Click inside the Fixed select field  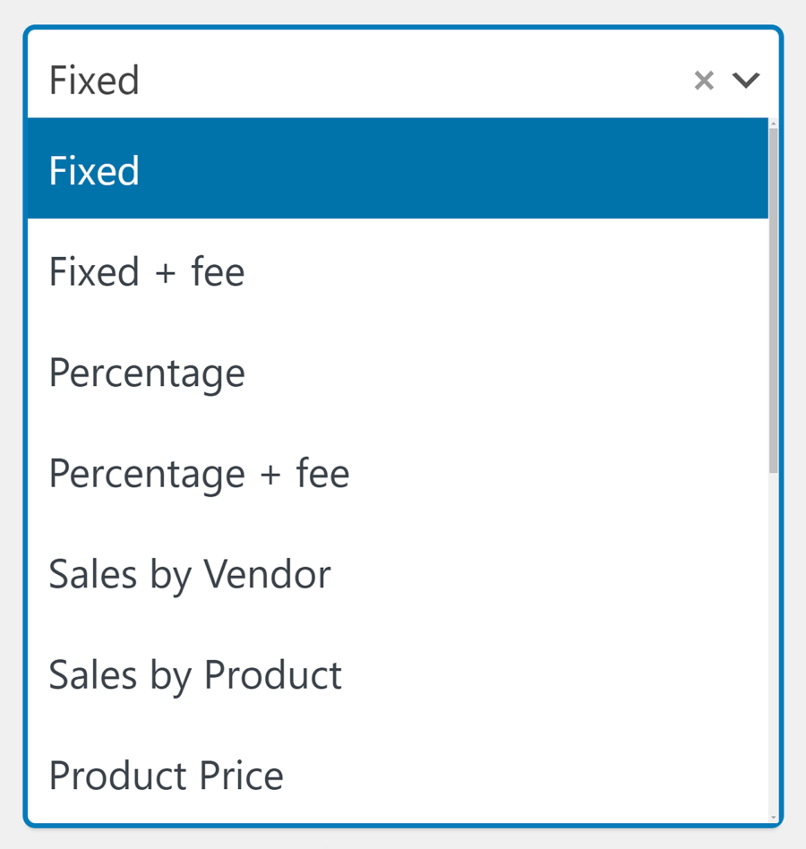tap(358, 80)
